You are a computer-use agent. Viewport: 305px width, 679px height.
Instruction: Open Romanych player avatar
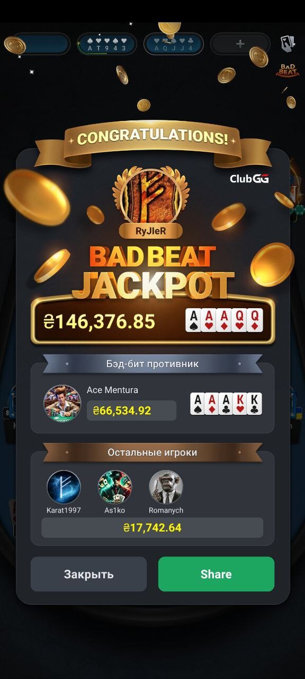[x=166, y=487]
